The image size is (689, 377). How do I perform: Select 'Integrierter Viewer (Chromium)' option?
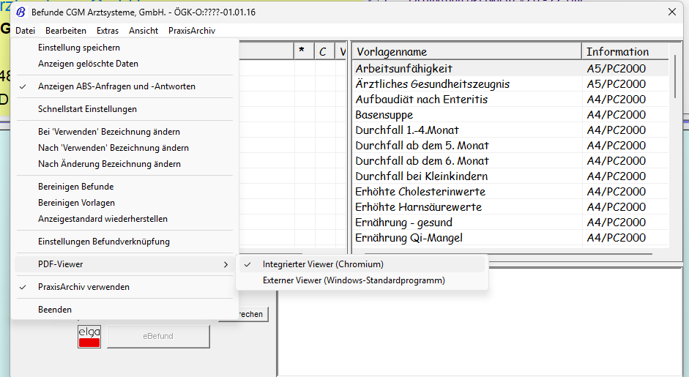(x=323, y=264)
